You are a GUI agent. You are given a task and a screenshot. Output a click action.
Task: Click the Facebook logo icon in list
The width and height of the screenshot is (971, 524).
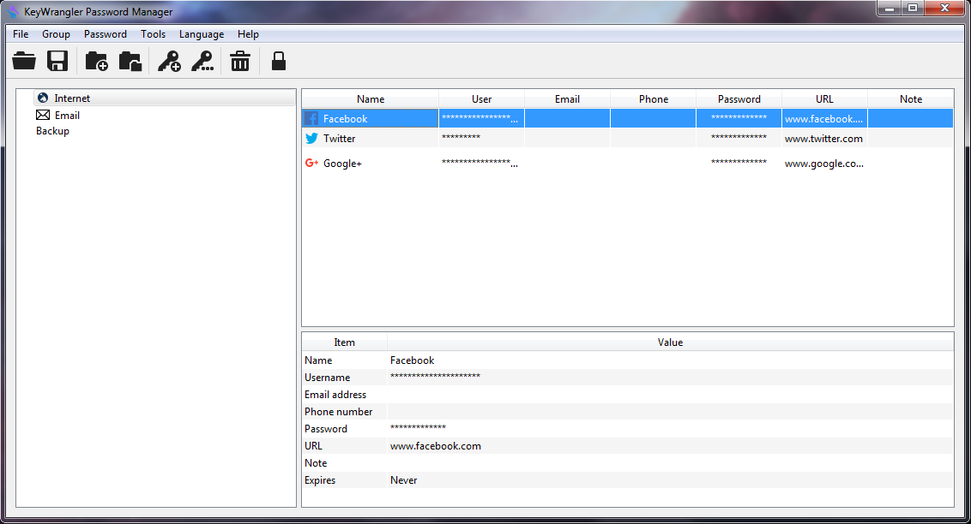(x=311, y=119)
